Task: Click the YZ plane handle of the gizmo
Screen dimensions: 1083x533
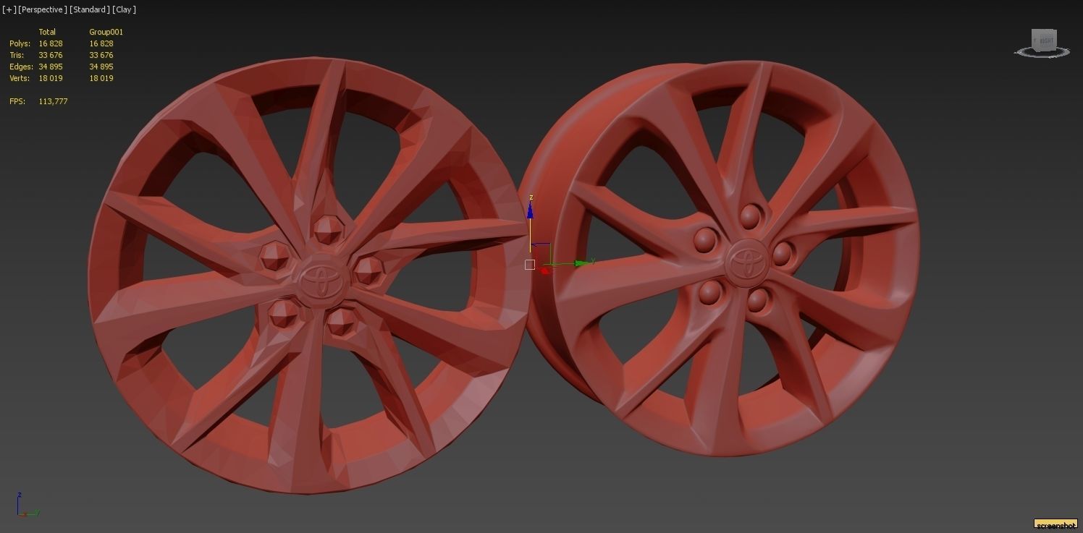Action: 539,255
